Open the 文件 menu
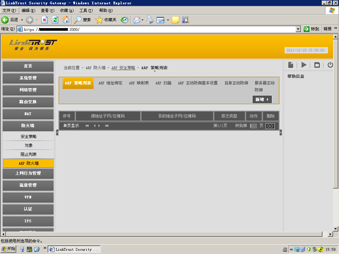The width and height of the screenshot is (339, 254). 9,11
